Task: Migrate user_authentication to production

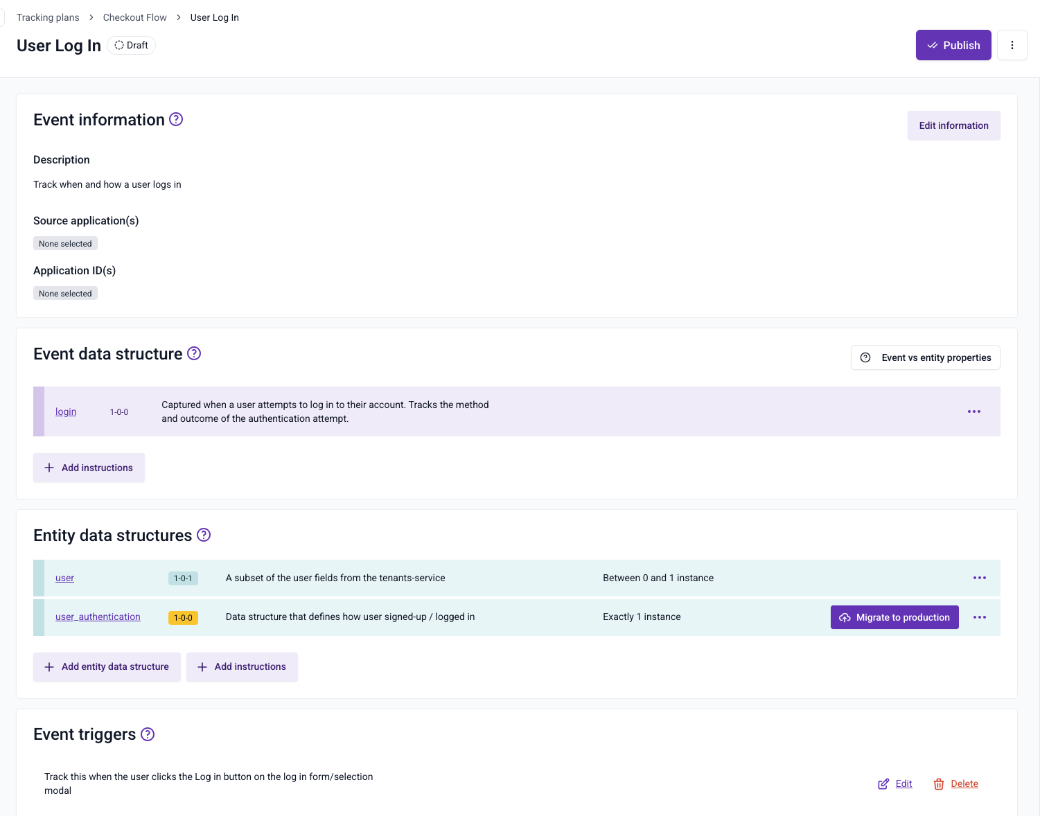Action: [x=894, y=617]
